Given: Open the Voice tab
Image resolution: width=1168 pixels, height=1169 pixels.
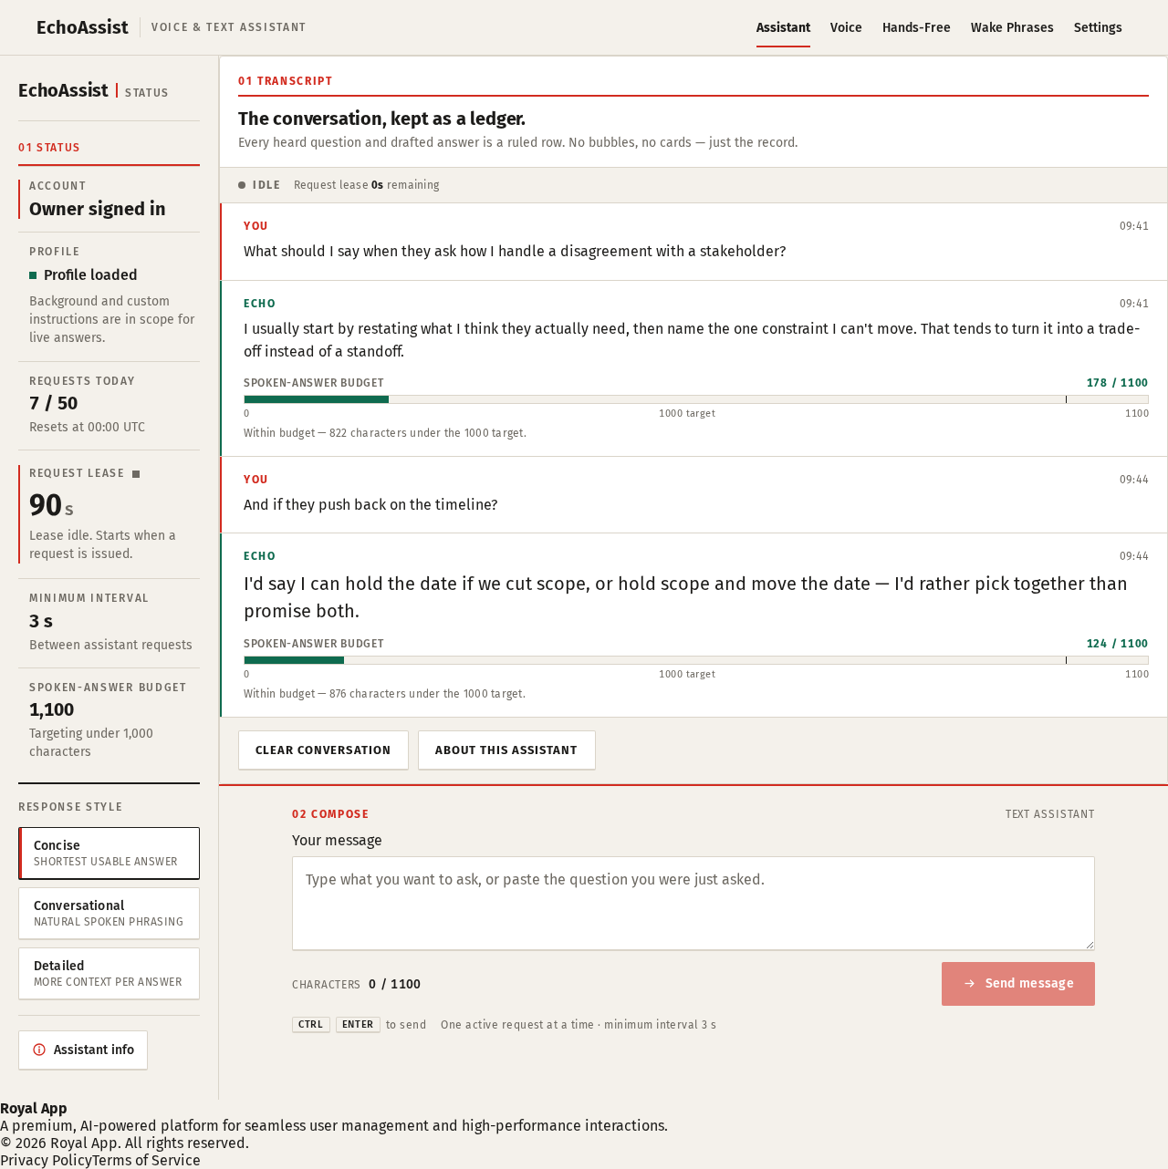Looking at the screenshot, I should (x=846, y=27).
